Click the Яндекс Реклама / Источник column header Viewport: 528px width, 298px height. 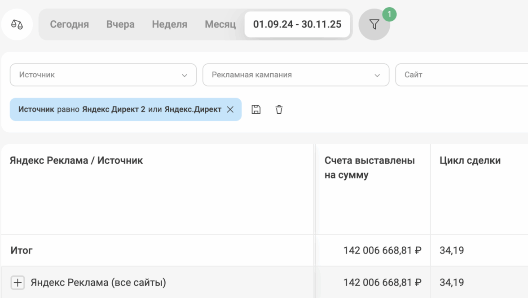(76, 160)
